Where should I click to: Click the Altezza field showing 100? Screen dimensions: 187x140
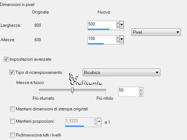[102, 39]
